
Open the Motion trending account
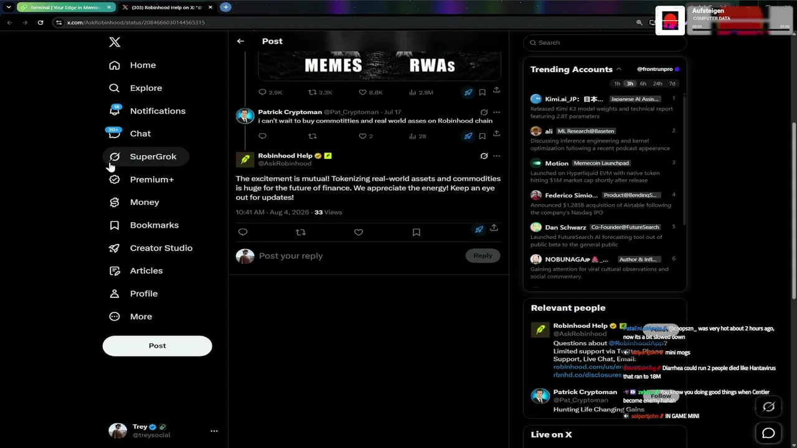click(x=603, y=171)
